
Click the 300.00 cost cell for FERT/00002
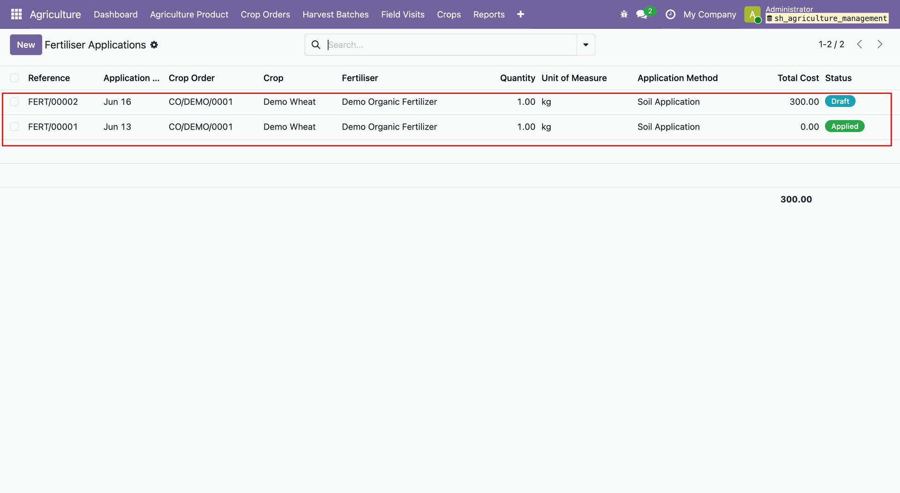[x=804, y=102]
